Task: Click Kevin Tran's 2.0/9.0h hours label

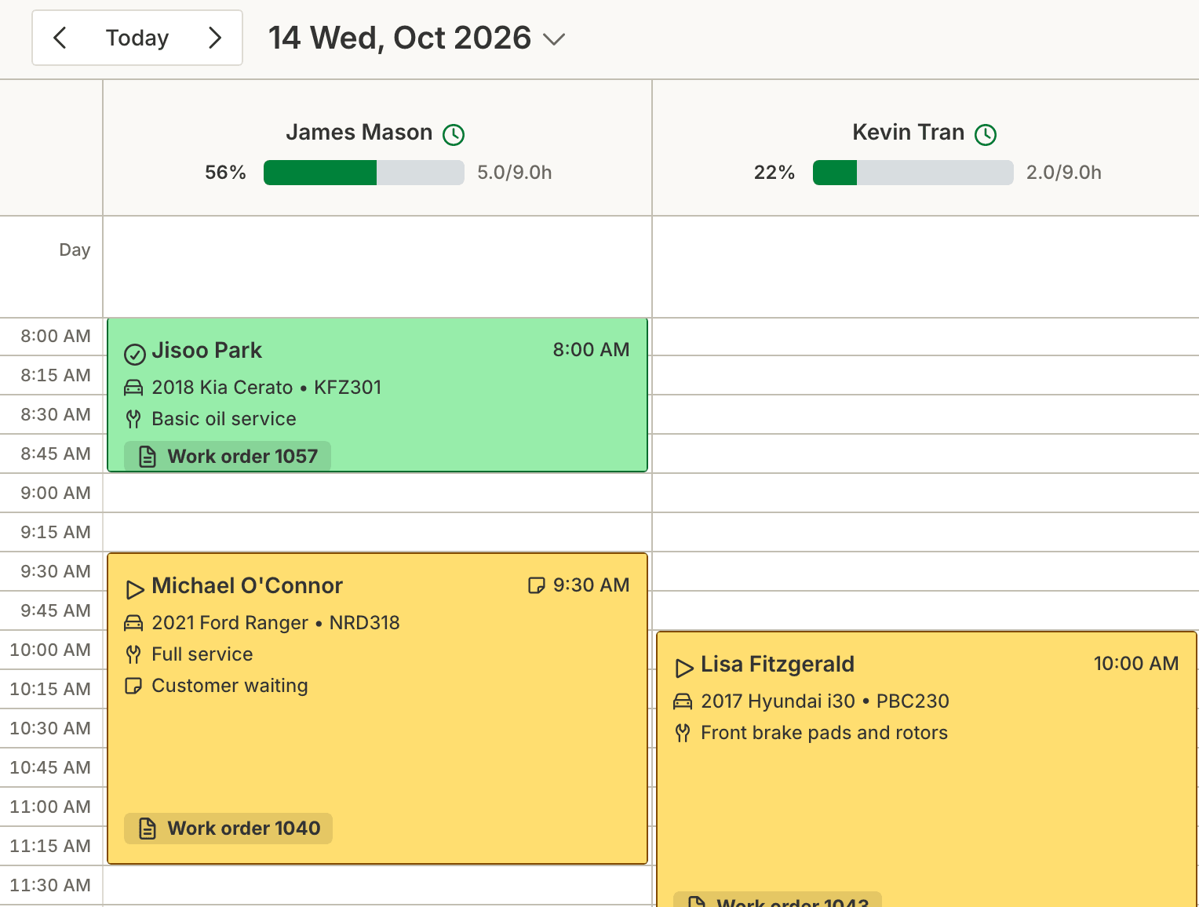Action: 1064,173
